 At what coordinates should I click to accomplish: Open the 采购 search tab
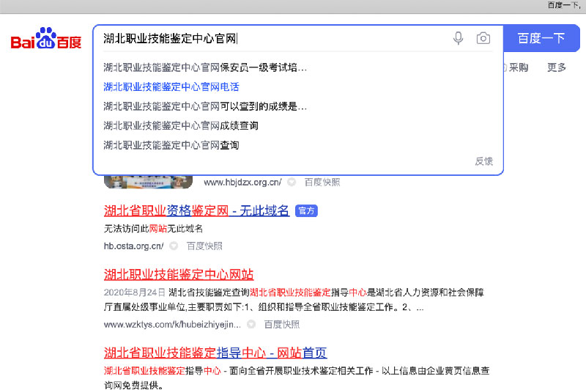519,67
